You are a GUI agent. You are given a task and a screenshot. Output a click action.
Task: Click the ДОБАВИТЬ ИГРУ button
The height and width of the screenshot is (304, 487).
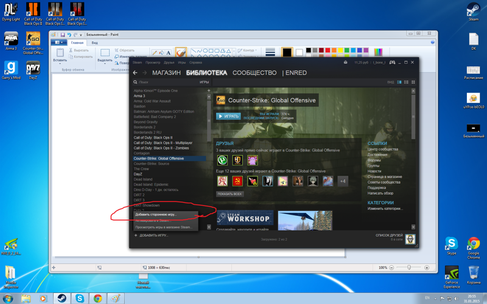(152, 235)
